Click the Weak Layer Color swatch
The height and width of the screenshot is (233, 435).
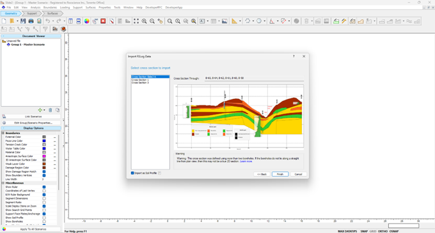44,164
